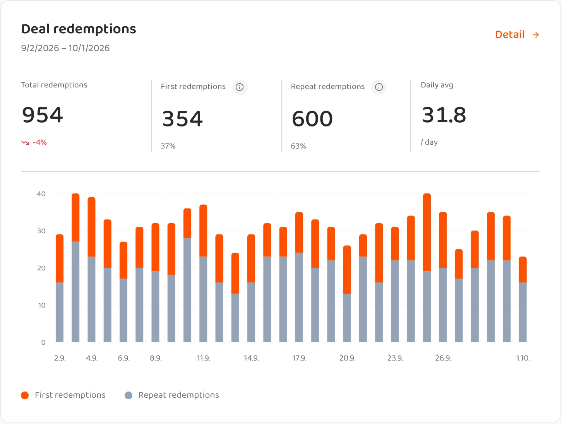Screen dimensions: 562x424
Task: Toggle Repeat redemptions legend series
Action: (x=172, y=395)
